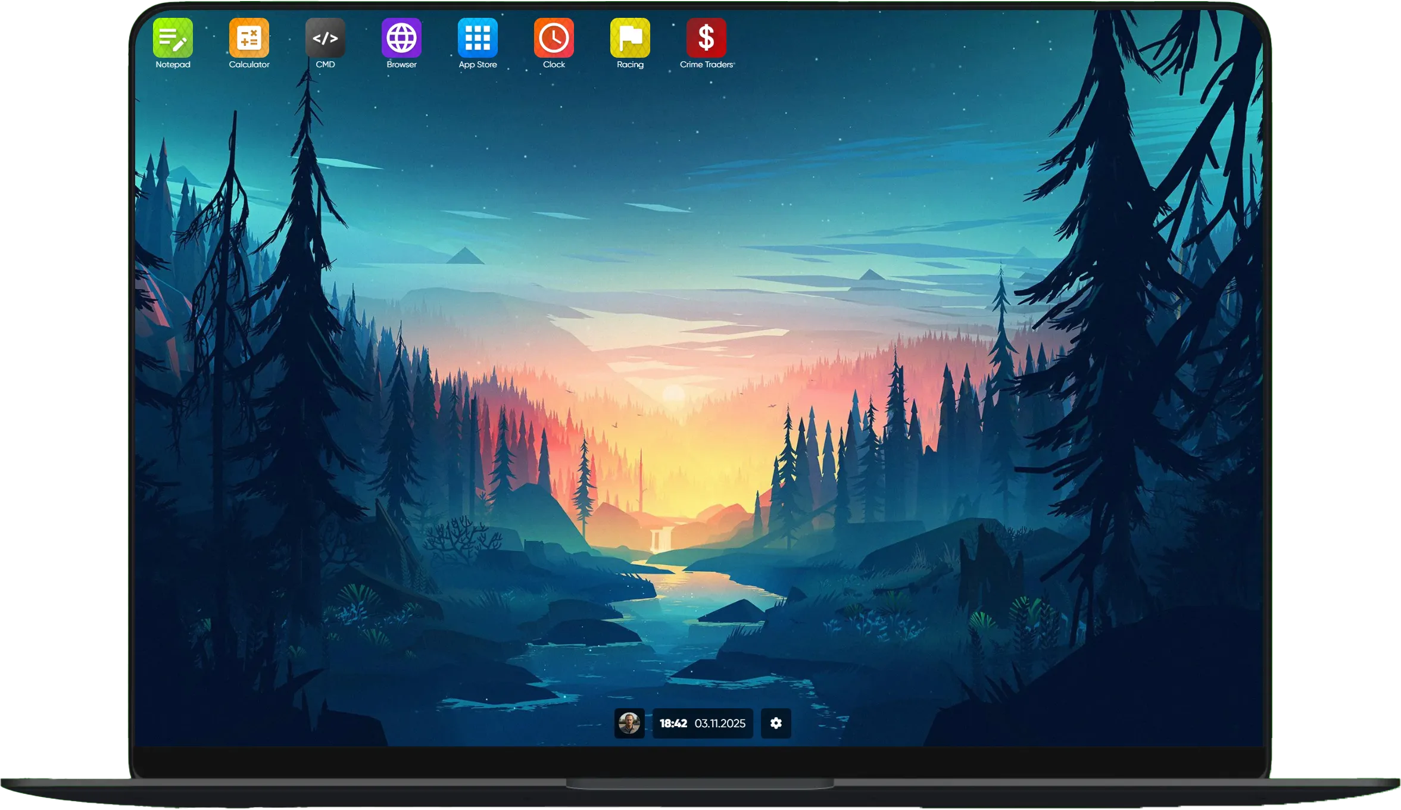Launch the purple Browser globe icon
1401x810 pixels.
click(x=401, y=37)
